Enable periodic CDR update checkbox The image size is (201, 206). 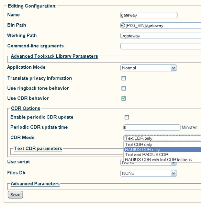pyautogui.click(x=127, y=117)
